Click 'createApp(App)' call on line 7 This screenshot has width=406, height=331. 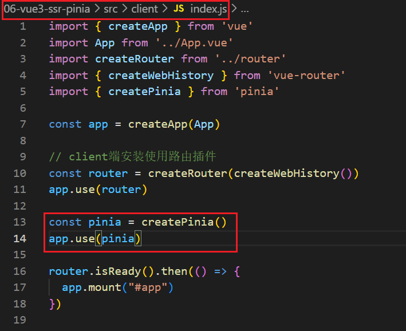[174, 124]
